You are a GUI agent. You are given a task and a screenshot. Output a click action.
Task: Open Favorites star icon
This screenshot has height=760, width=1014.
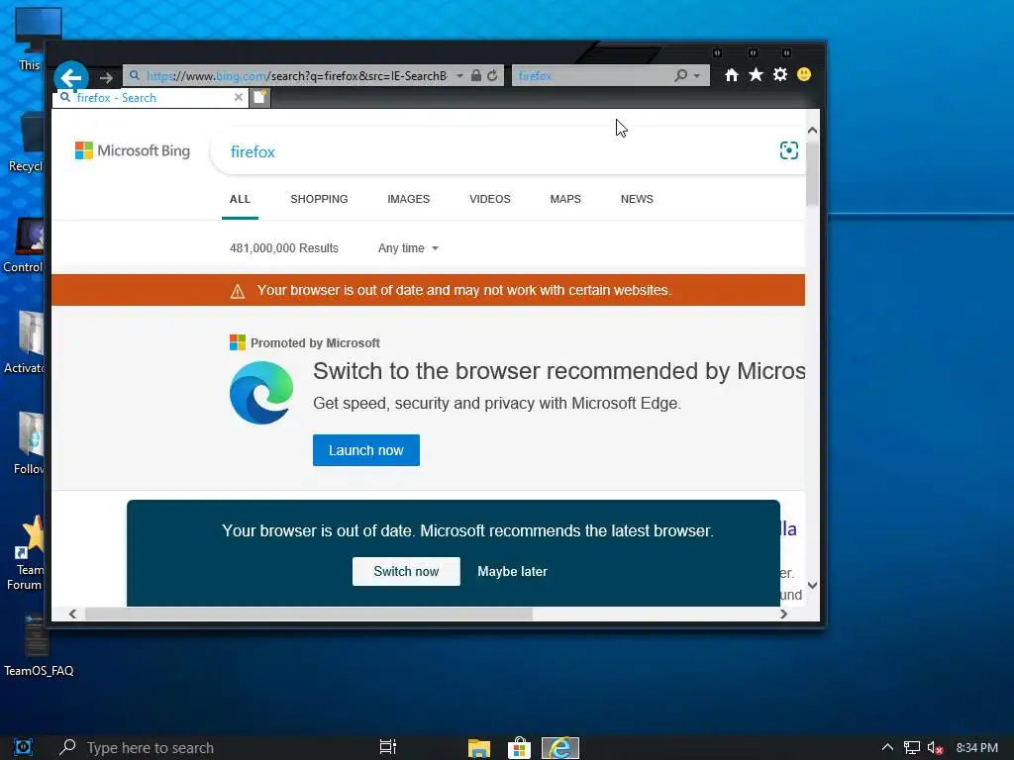(756, 75)
